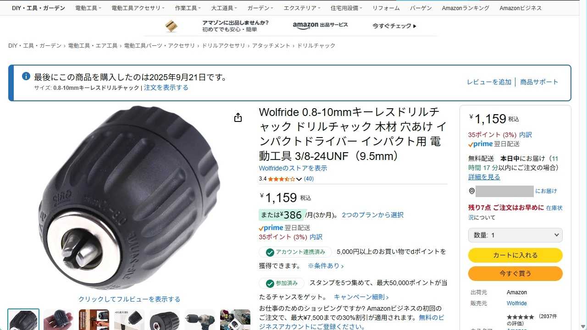Open the バーゲン menu item
The height and width of the screenshot is (330, 587).
[421, 8]
